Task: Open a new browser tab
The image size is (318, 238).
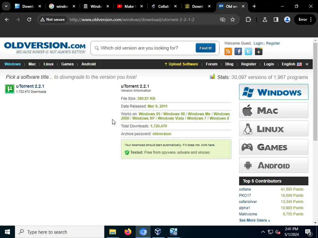Action: (254, 6)
